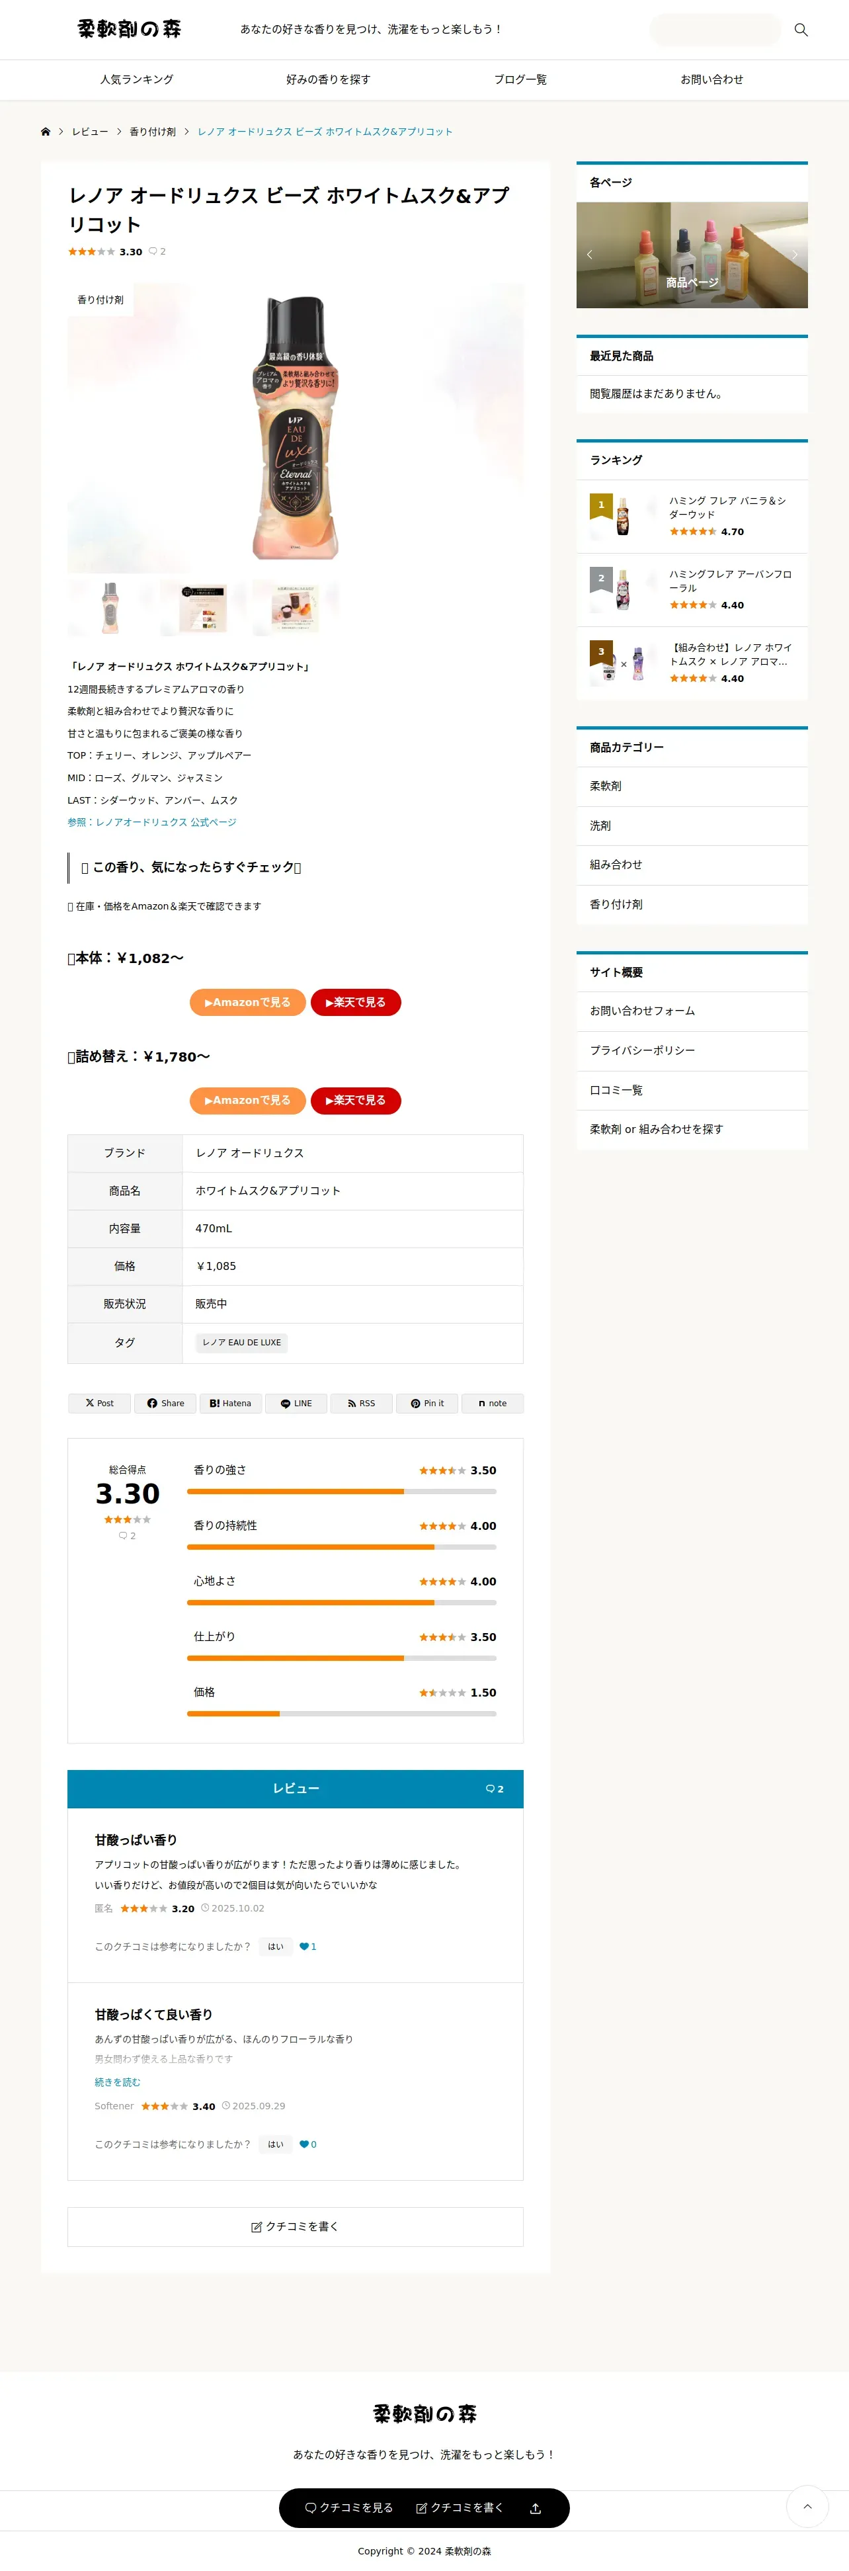Open the RSS feed button
This screenshot has height=2571, width=849.
(x=361, y=1404)
